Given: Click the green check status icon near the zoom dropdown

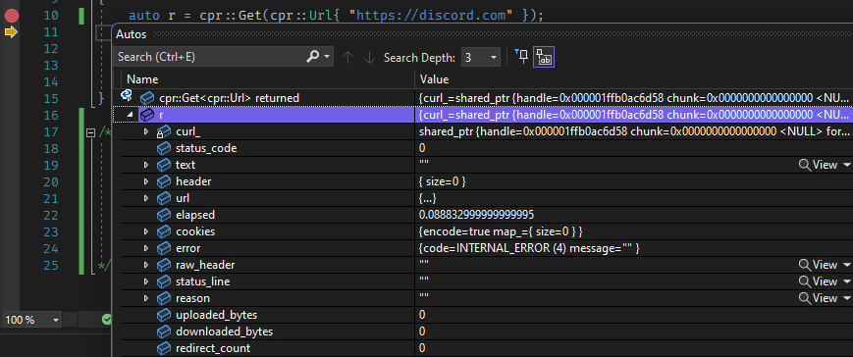Looking at the screenshot, I should pos(107,320).
